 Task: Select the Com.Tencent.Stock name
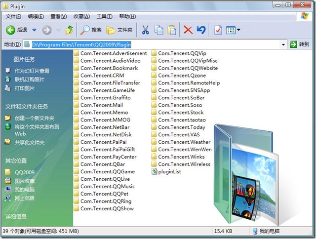[x=181, y=113]
